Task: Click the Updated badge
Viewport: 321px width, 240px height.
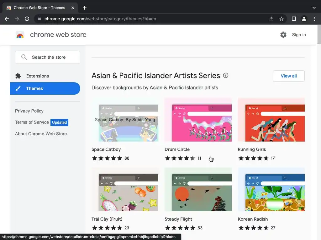Action: (59, 122)
